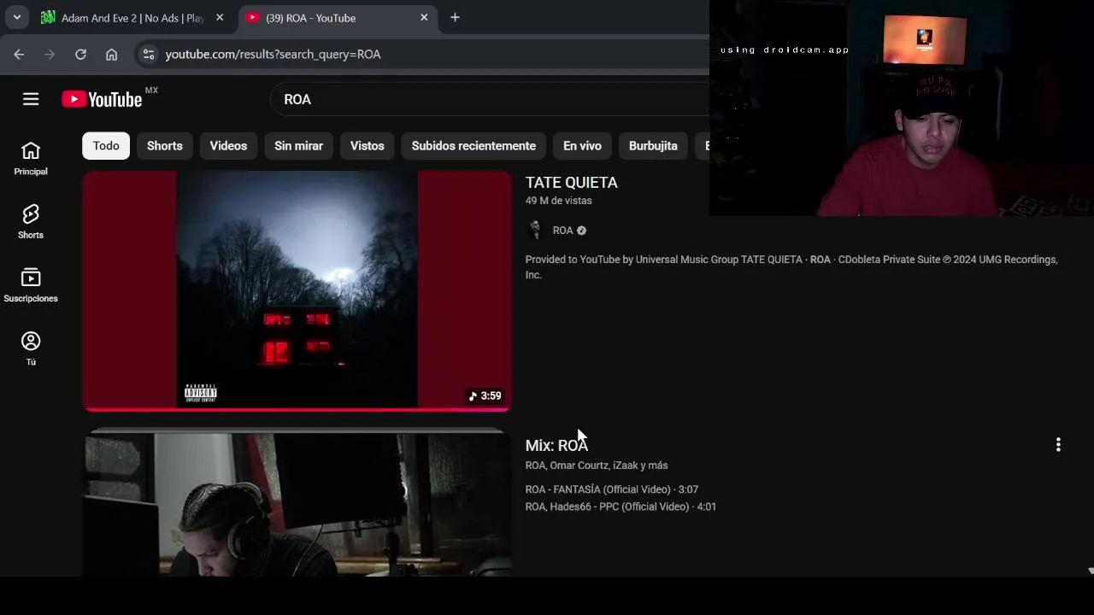
Task: Go back in browser history
Action: 19,54
